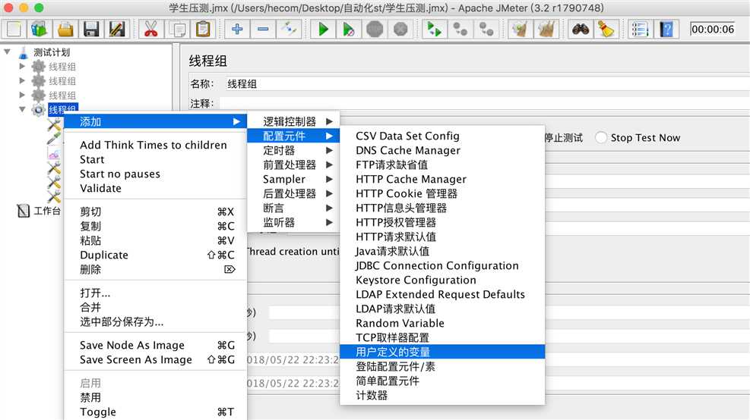Image resolution: width=750 pixels, height=420 pixels.
Task: Click the Remote shutdown all icon
Action: (x=486, y=29)
